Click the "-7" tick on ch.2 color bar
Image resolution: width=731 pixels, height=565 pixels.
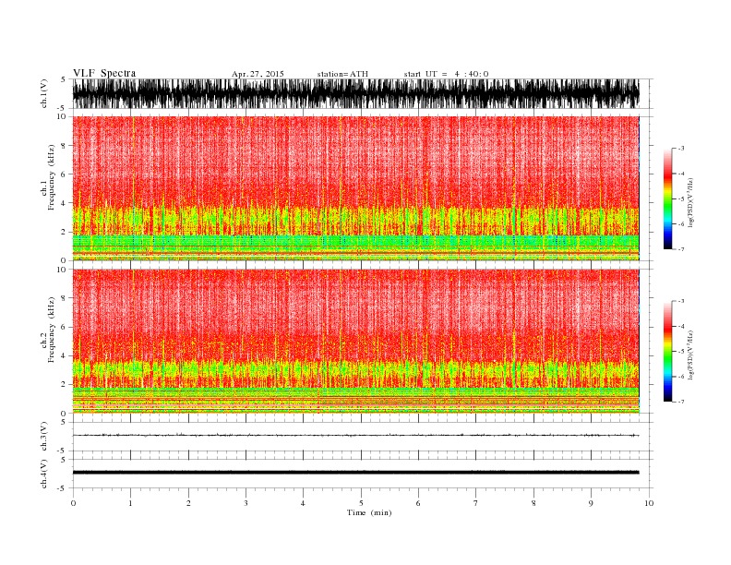[680, 402]
